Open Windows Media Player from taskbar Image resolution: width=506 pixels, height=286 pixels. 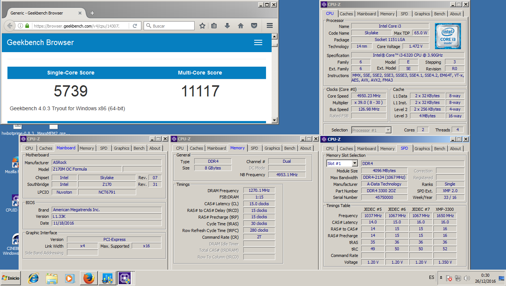(x=70, y=278)
